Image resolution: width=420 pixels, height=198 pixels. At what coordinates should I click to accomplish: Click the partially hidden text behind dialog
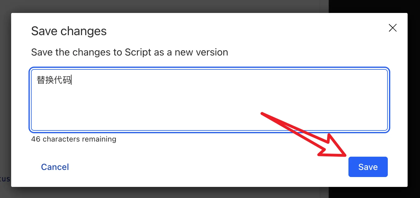point(5,179)
